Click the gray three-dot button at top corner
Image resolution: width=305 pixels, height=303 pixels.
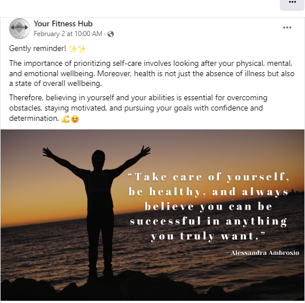(x=292, y=4)
